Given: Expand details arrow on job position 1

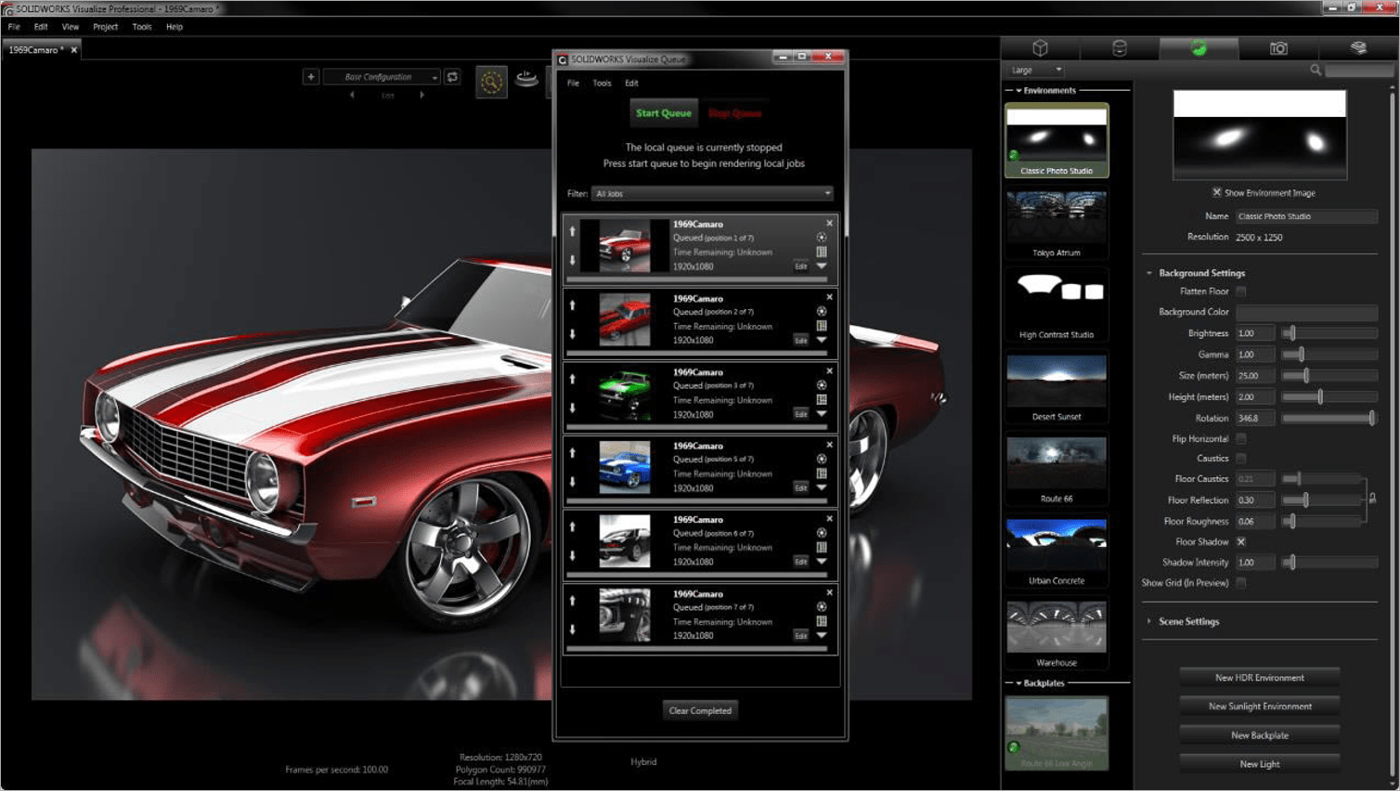Looking at the screenshot, I should point(822,266).
